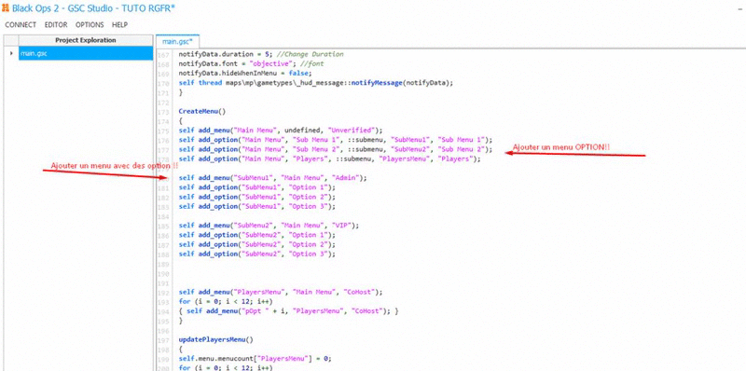Click SubMenu2 "Option 3" line
This screenshot has height=371, width=746.
[257, 254]
